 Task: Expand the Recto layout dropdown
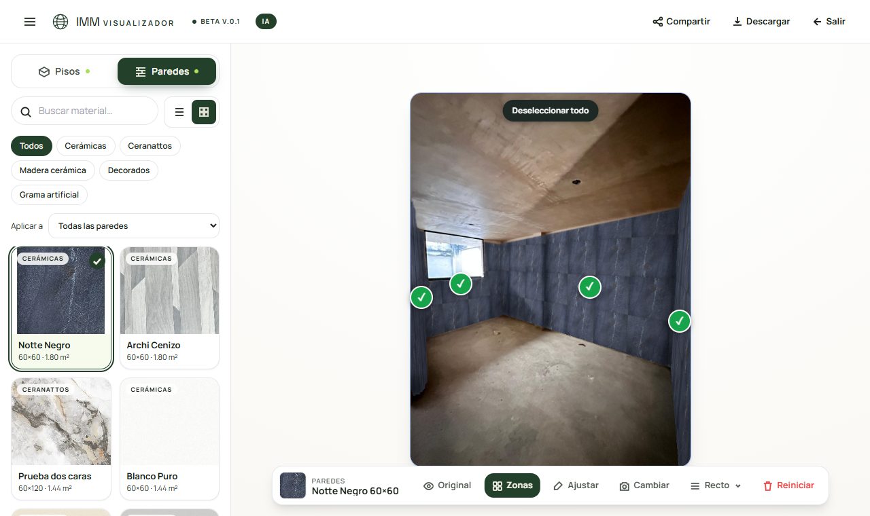click(x=716, y=485)
